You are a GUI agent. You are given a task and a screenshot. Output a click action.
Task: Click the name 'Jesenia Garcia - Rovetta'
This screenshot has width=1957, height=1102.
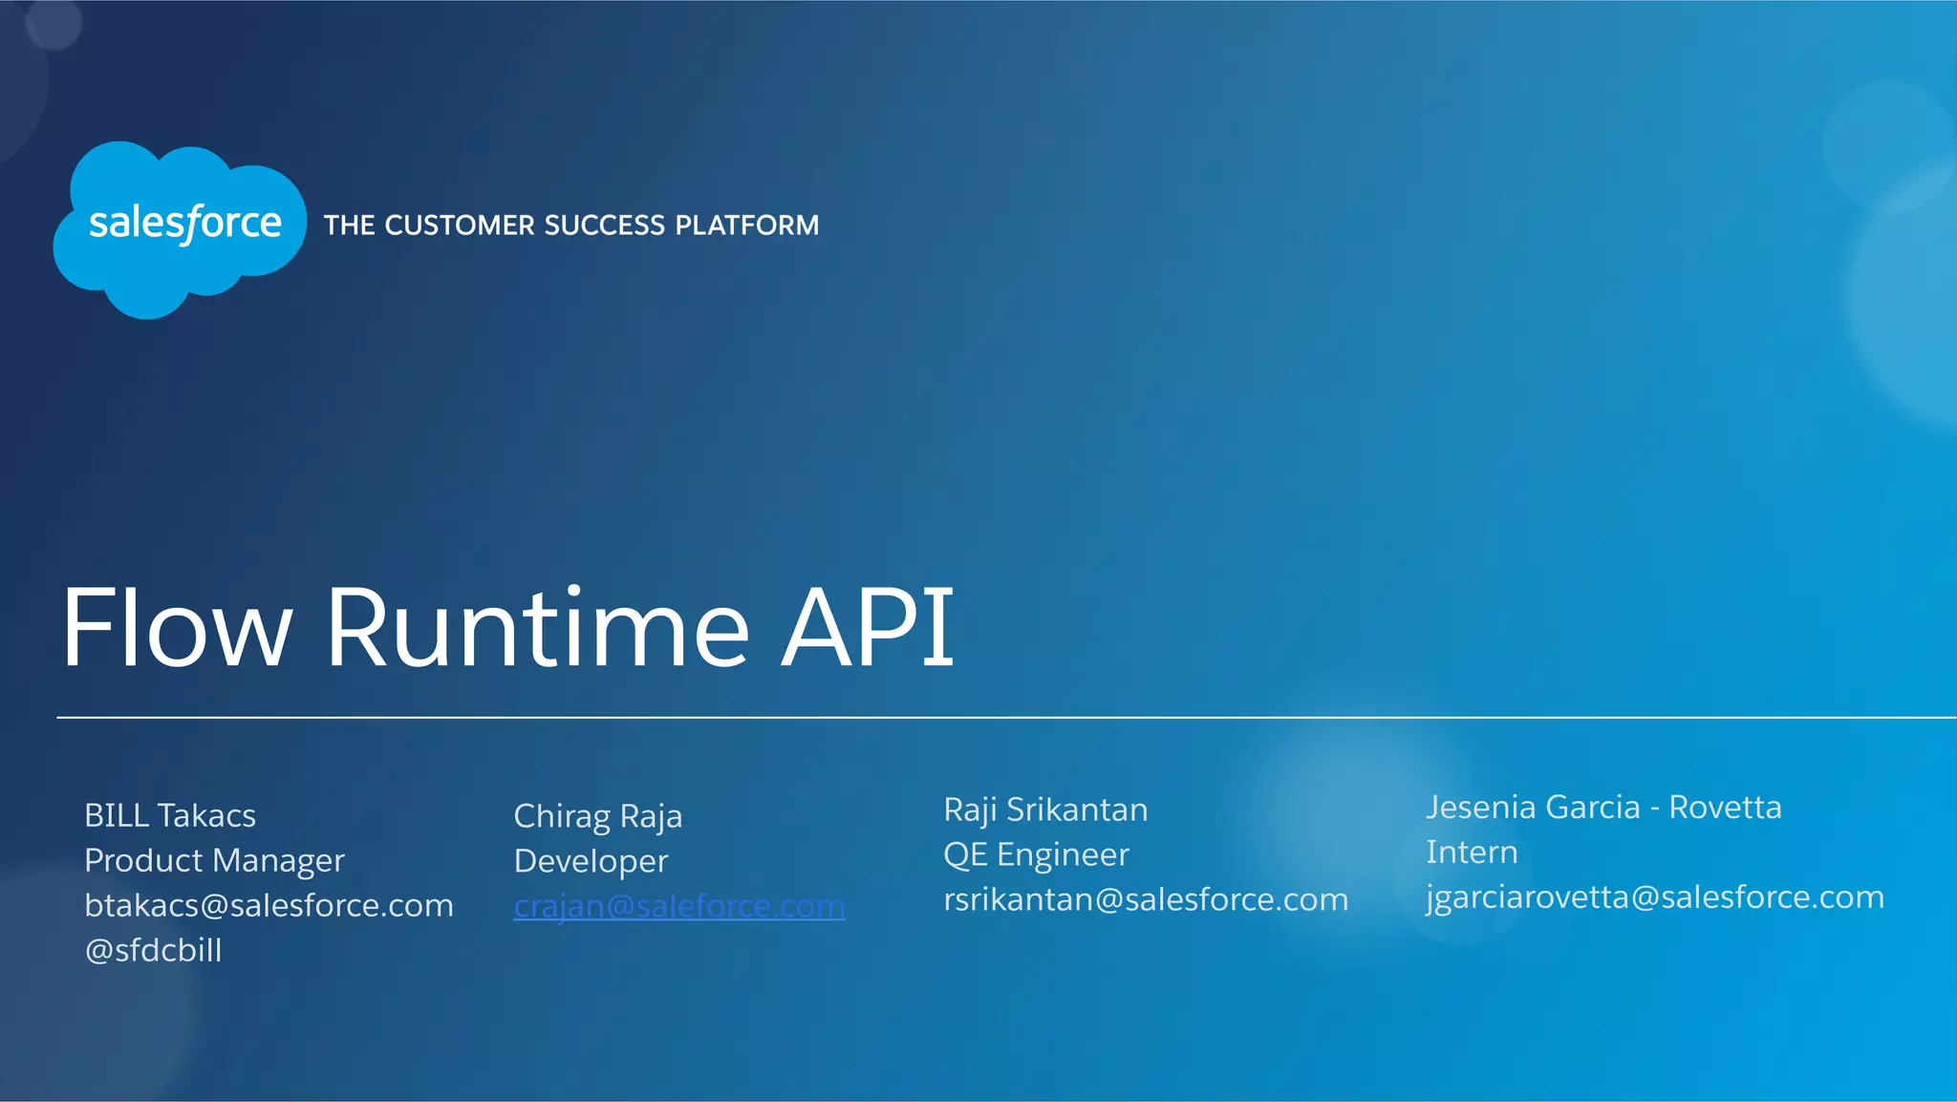pos(1603,807)
